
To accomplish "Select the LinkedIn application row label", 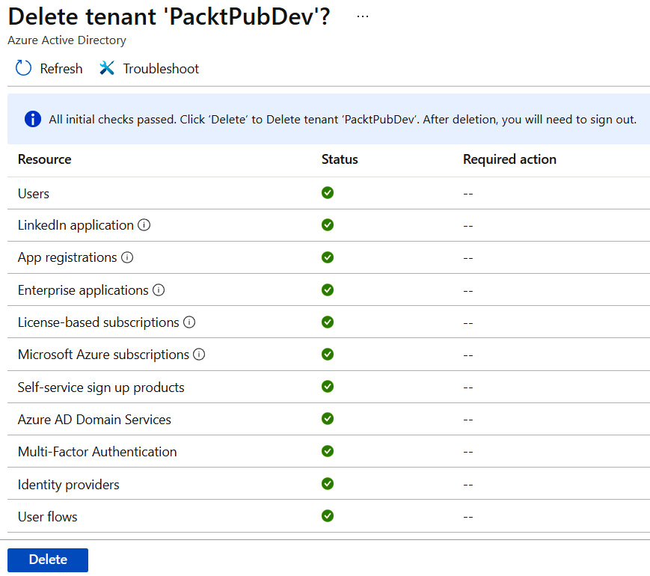I will (x=76, y=226).
